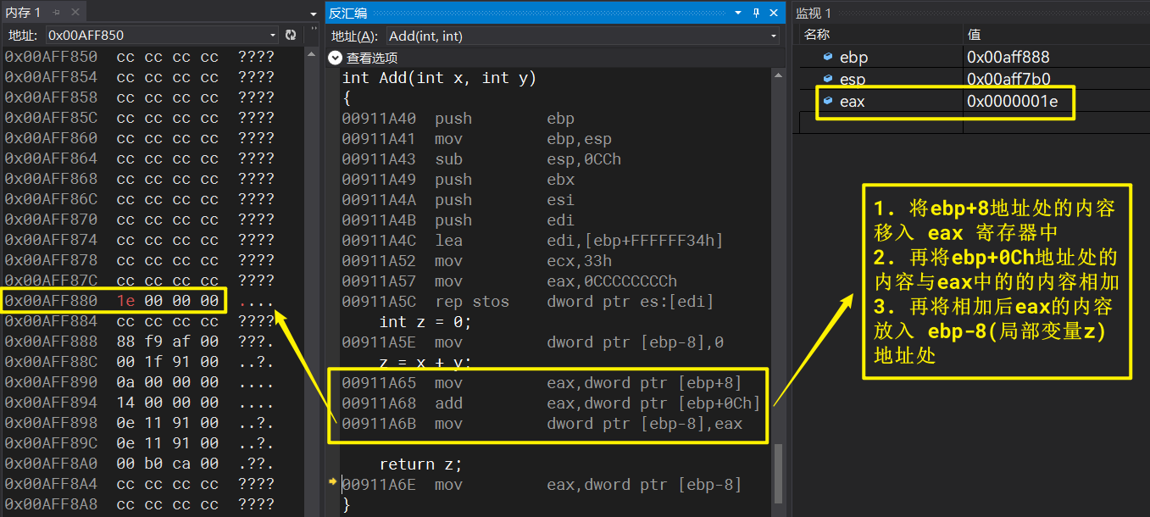
Task: Click the esp watch variable icon
Action: pyautogui.click(x=828, y=79)
